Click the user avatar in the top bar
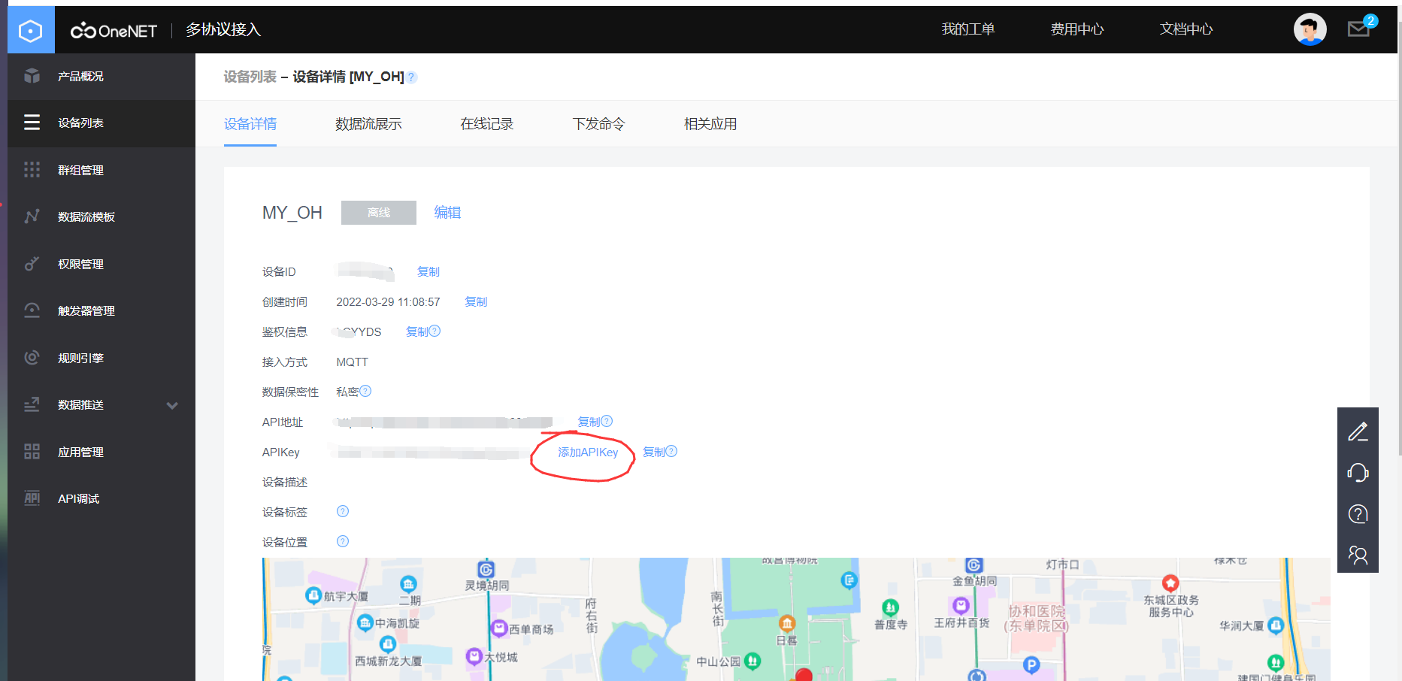This screenshot has height=681, width=1402. [x=1310, y=29]
